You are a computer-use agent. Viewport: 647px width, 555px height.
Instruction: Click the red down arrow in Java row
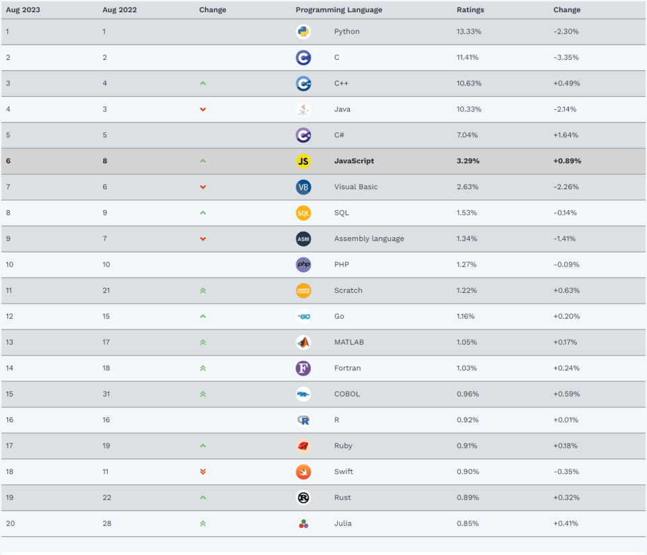pos(203,109)
